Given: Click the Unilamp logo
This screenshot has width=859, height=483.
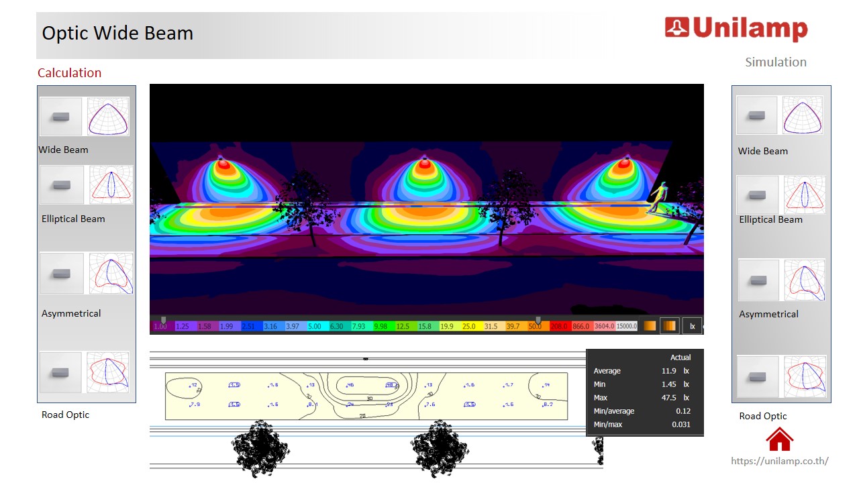Looking at the screenshot, I should (x=736, y=28).
